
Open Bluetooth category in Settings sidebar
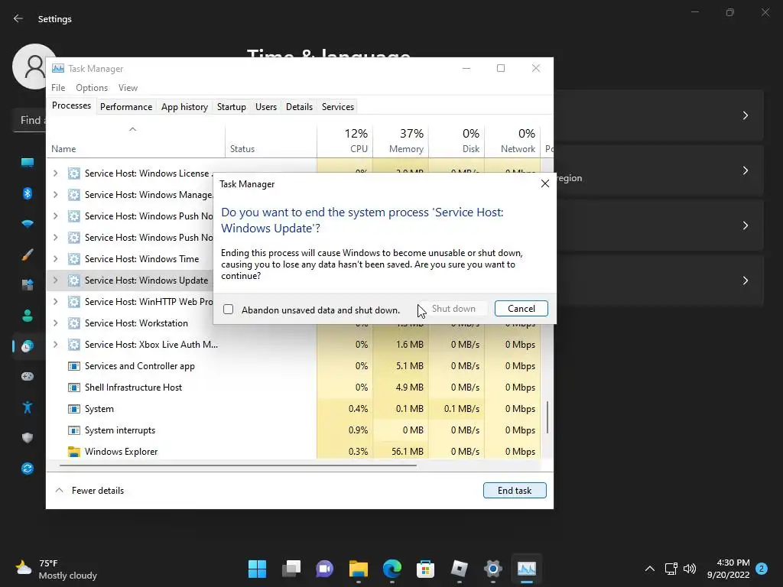28,193
